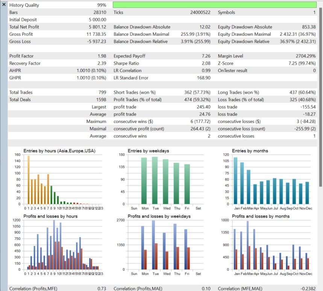323x291 pixels.
Task: Click LR Standard Error 168.90
Action: [x=204, y=78]
